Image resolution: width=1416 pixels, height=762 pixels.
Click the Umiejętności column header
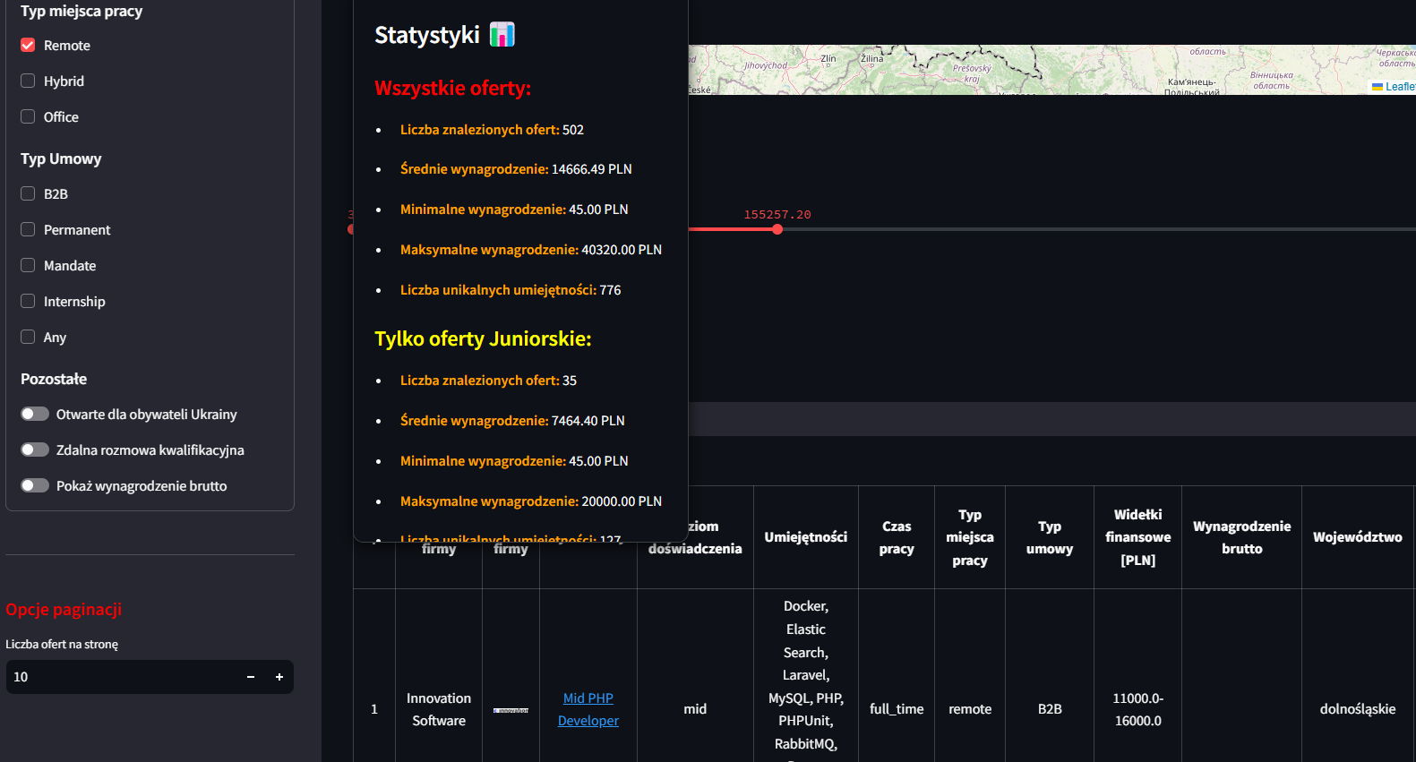click(x=806, y=537)
